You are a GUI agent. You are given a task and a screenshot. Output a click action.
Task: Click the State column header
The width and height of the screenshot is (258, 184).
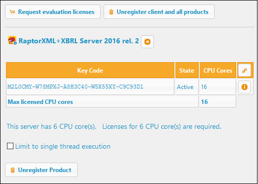(187, 70)
